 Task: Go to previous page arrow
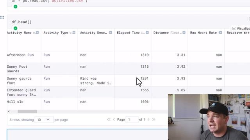[114, 119]
